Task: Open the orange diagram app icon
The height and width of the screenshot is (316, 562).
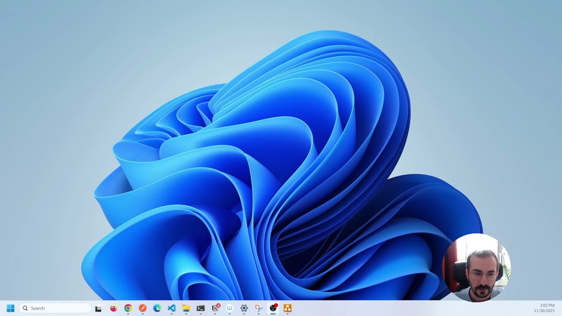Action: [x=287, y=309]
